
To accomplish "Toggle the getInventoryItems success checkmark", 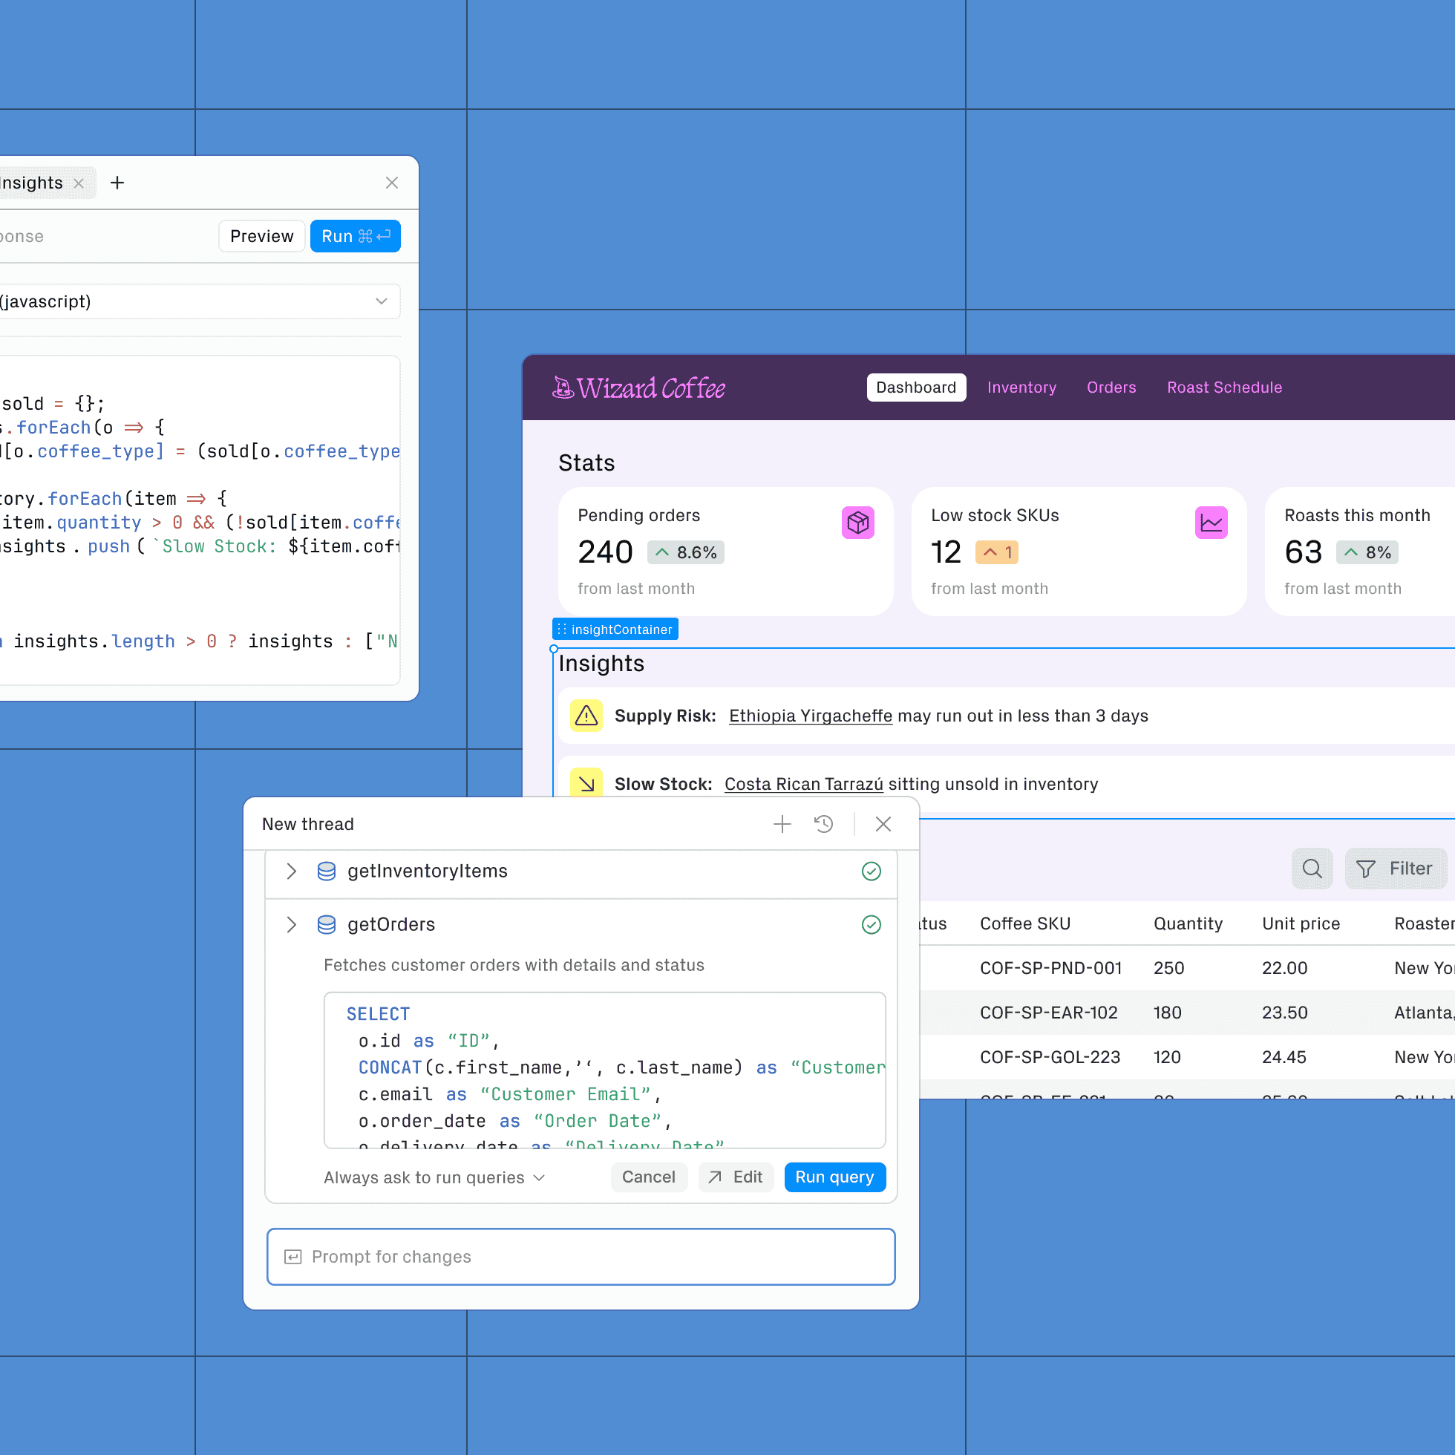I will click(x=872, y=872).
